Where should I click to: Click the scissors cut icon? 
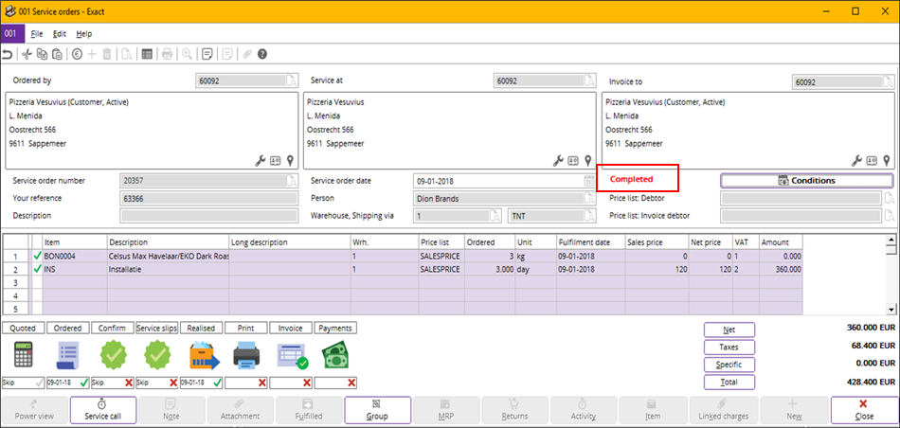pyautogui.click(x=27, y=55)
